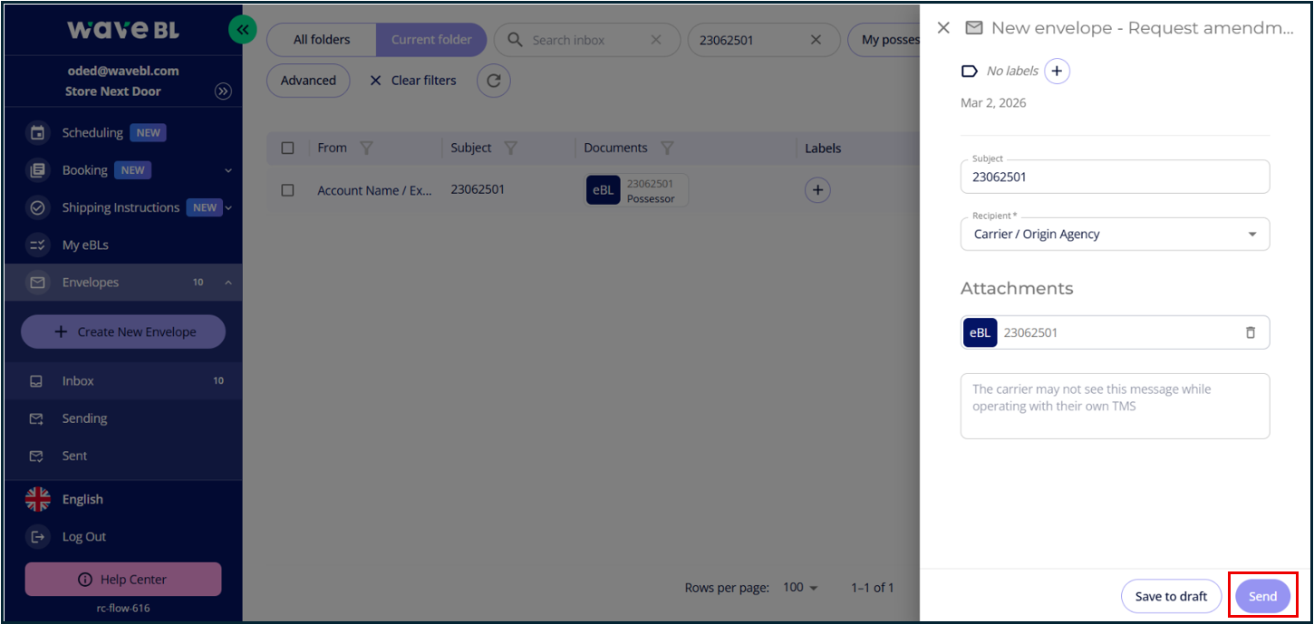The height and width of the screenshot is (624, 1314).
Task: Click the My eBLs list icon
Action: pyautogui.click(x=37, y=245)
